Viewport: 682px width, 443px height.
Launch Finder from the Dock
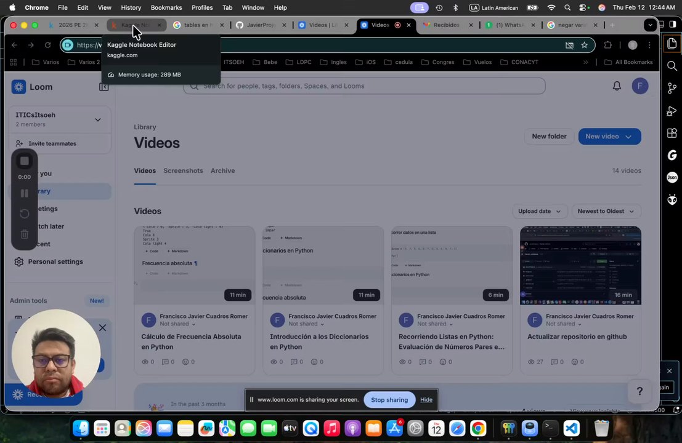81,429
